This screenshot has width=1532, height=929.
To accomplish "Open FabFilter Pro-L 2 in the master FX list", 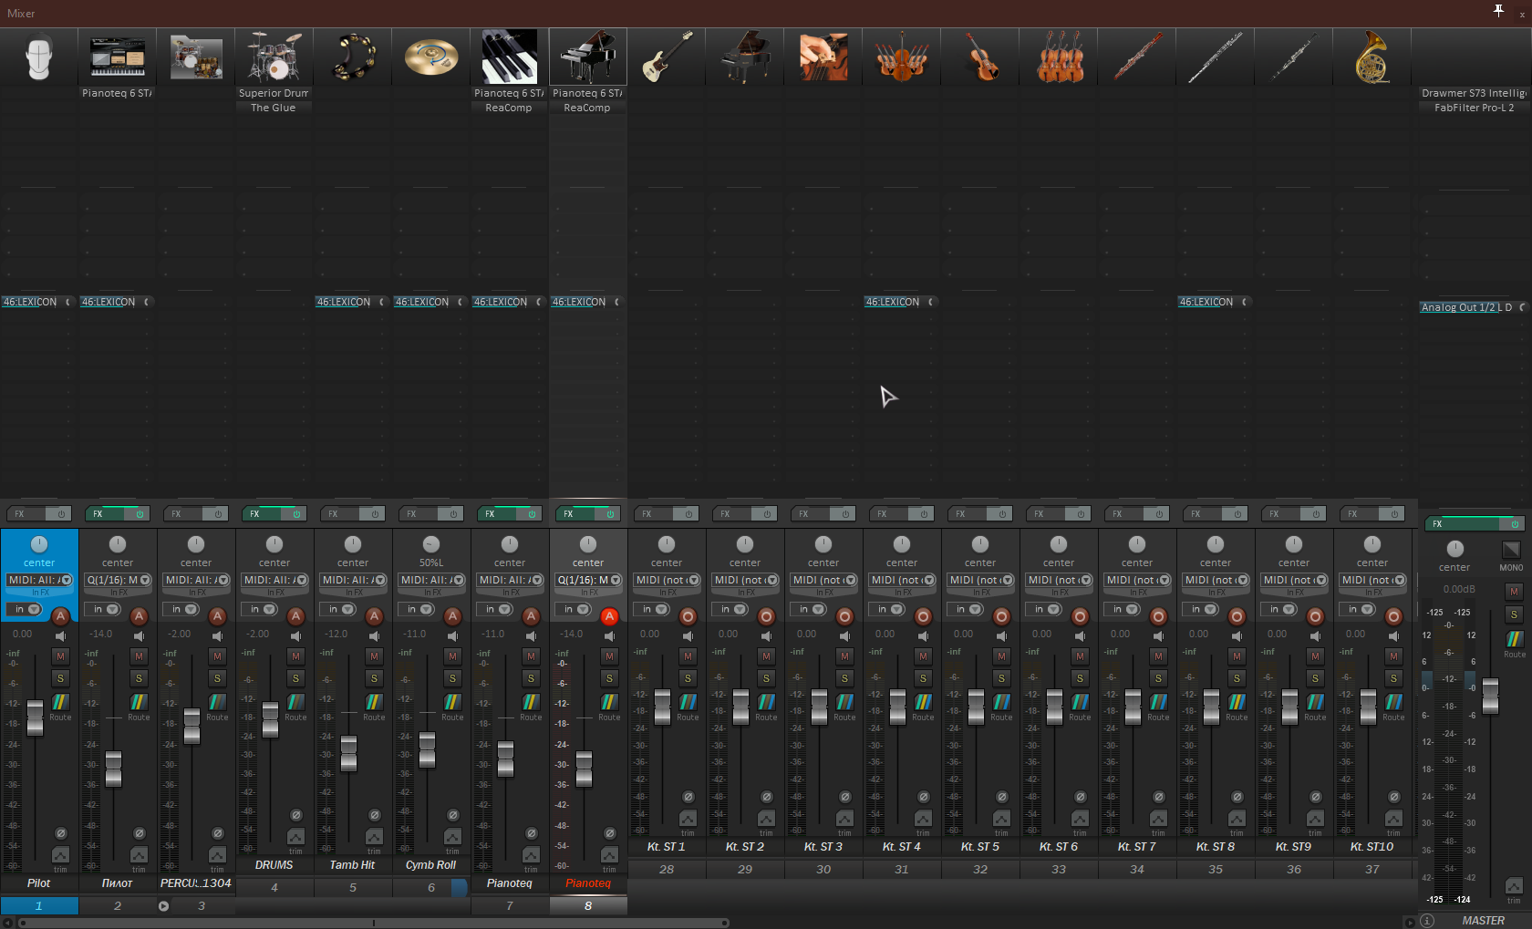I will 1474,108.
